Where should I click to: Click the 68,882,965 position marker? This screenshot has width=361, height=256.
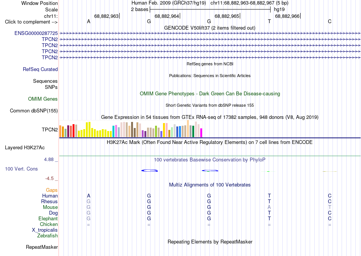click(227, 16)
